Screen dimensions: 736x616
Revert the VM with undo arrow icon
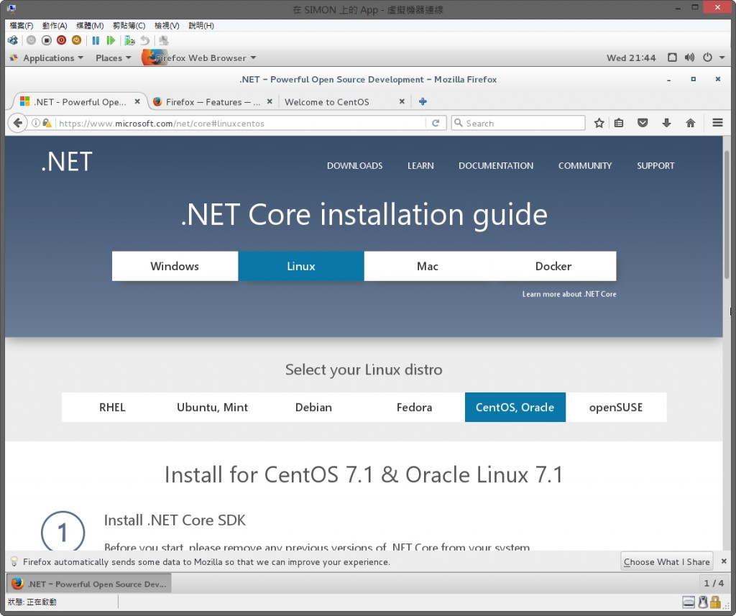(x=145, y=40)
